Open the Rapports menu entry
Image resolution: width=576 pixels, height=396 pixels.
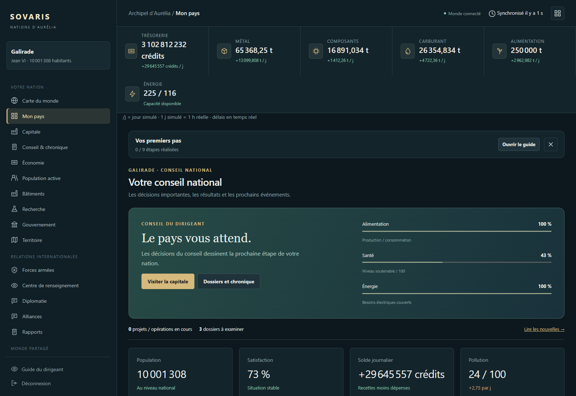click(58, 332)
